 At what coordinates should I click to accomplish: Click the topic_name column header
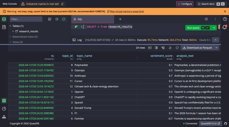click(x=84, y=56)
